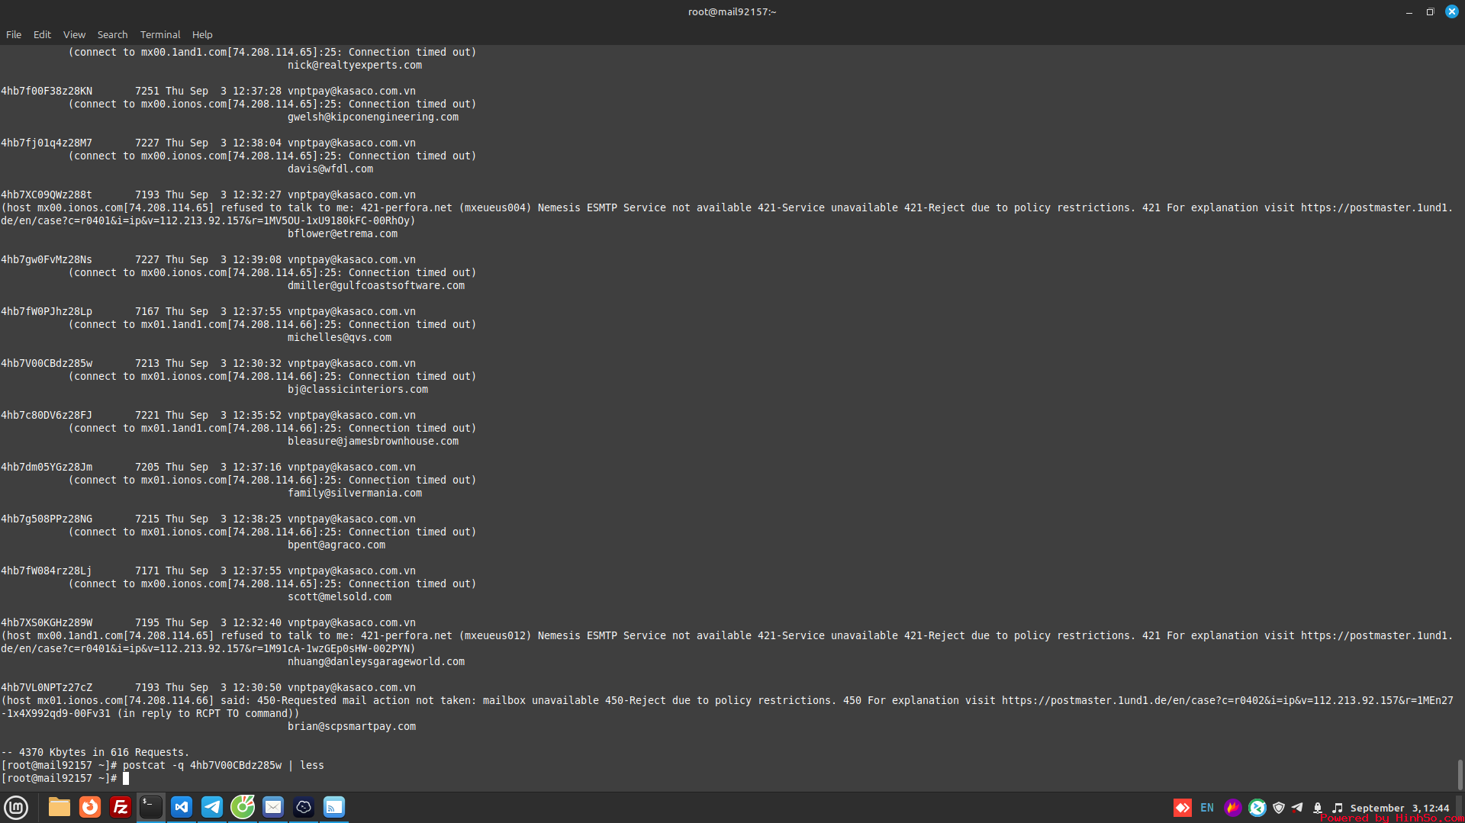The image size is (1465, 823).
Task: Click the green-blue sync arrows tray icon
Action: click(x=1257, y=808)
